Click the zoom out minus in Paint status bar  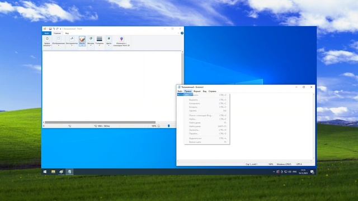point(159,126)
